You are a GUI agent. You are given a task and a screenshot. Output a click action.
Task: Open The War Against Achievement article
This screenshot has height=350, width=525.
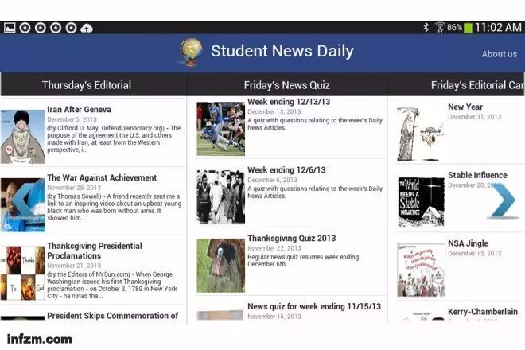click(x=93, y=200)
